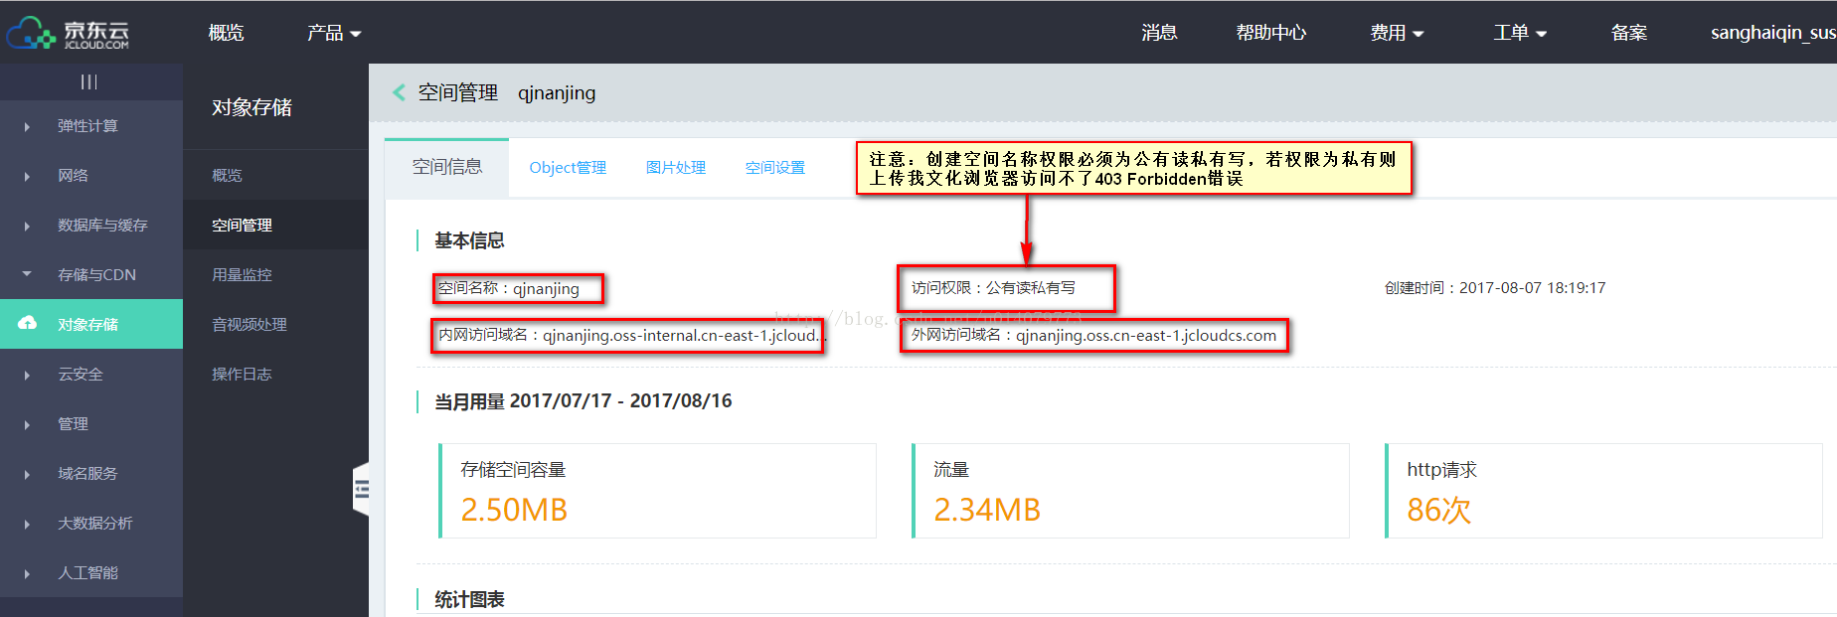The height and width of the screenshot is (617, 1837).
Task: Expand the 云安全 section
Action: 90,375
